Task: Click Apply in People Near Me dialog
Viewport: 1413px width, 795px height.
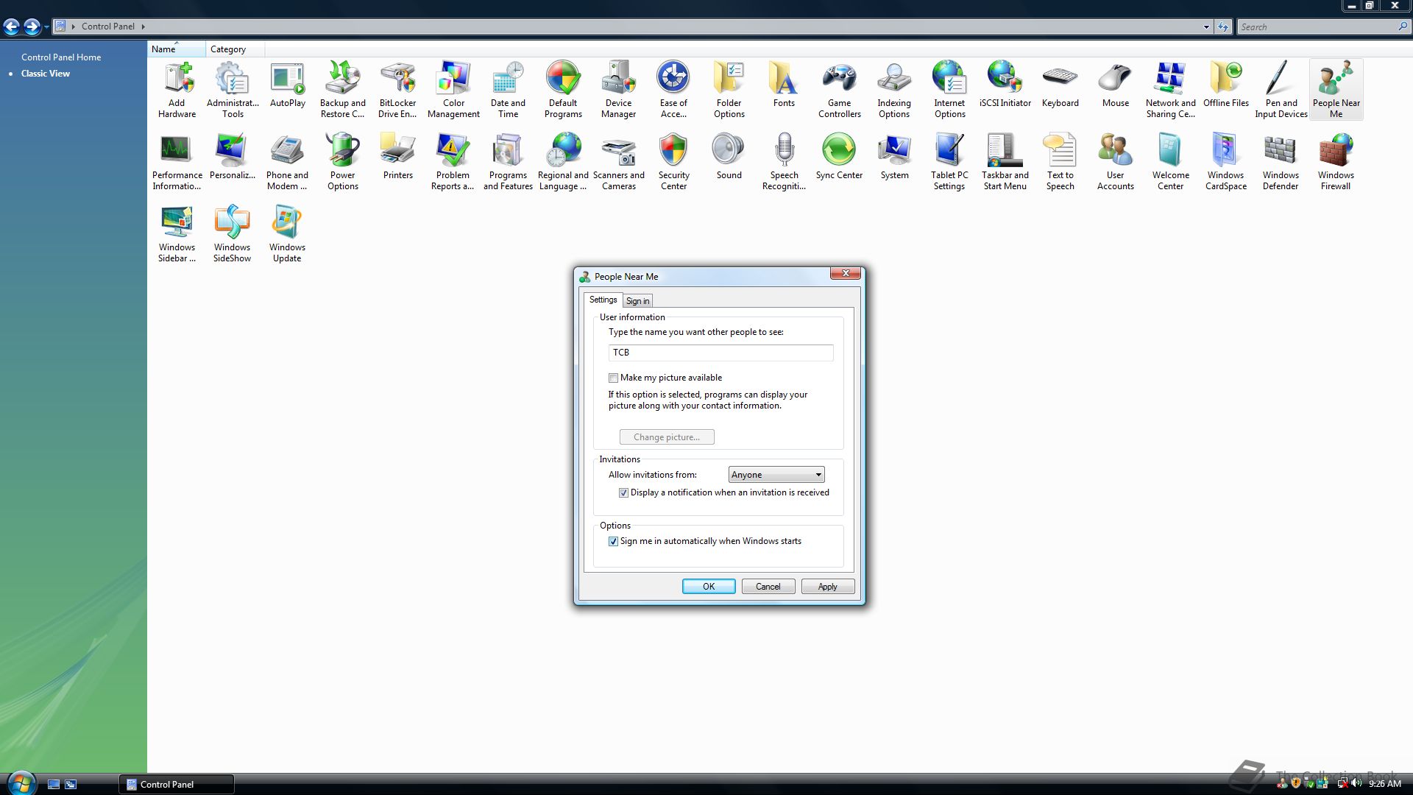Action: 827,587
